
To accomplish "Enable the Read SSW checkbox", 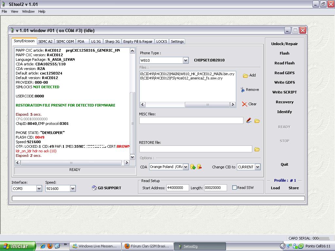I will click(234, 187).
